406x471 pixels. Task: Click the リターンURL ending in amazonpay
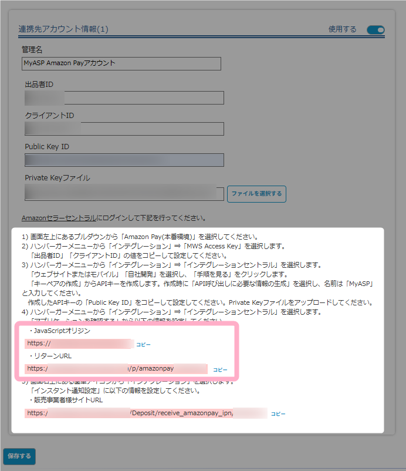click(116, 369)
